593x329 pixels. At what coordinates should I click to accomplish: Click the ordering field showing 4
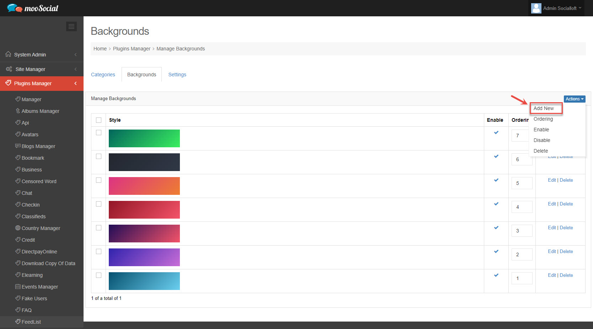[x=522, y=207]
